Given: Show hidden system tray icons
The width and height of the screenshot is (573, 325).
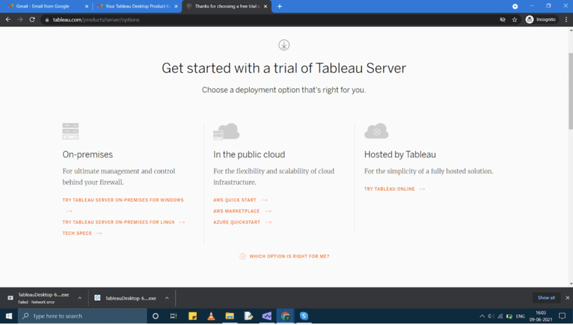Looking at the screenshot, I should pos(482,316).
